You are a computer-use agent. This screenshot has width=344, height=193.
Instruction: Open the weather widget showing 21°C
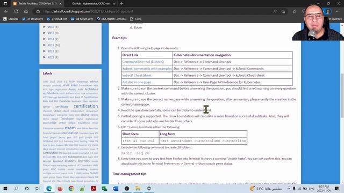[x=266, y=188]
